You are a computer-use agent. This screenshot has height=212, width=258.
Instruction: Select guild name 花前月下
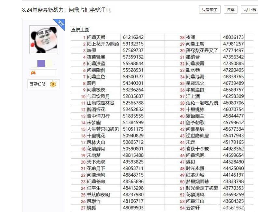click(96, 168)
